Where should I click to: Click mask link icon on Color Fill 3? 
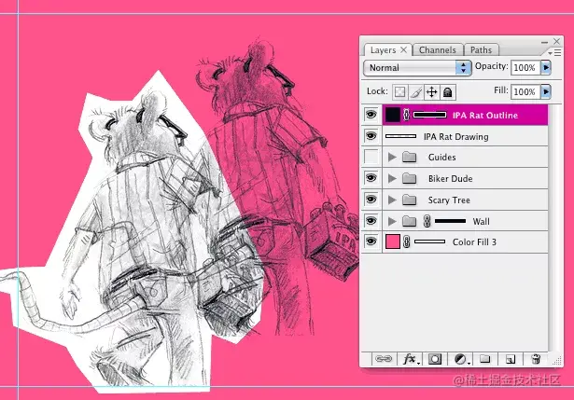pos(406,242)
